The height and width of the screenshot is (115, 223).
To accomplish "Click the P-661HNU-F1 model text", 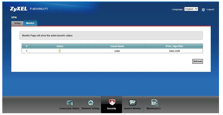I will [x=39, y=9].
